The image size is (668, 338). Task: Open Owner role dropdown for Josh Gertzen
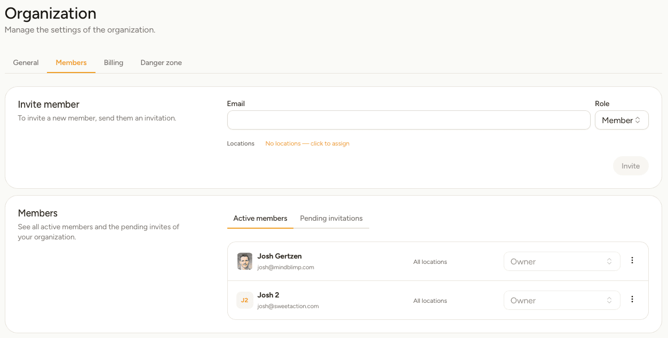[562, 261]
